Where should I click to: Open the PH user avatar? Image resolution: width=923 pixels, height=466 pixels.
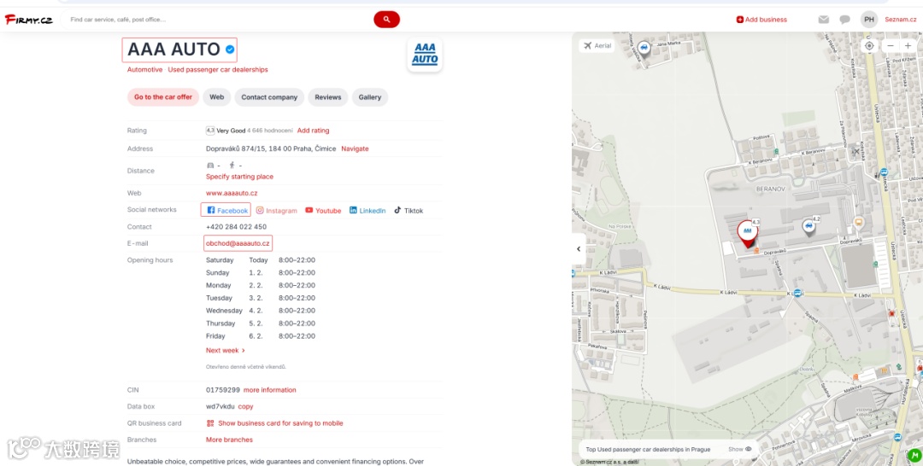[869, 20]
